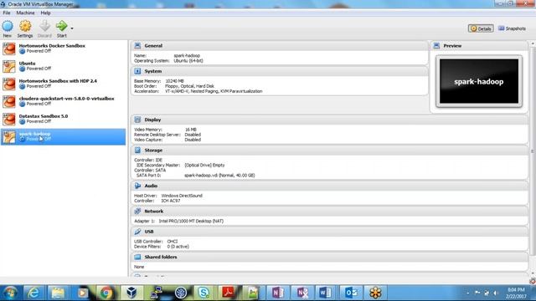
Task: Select Datastax Sandbox 5.0 VM
Action: (x=64, y=119)
